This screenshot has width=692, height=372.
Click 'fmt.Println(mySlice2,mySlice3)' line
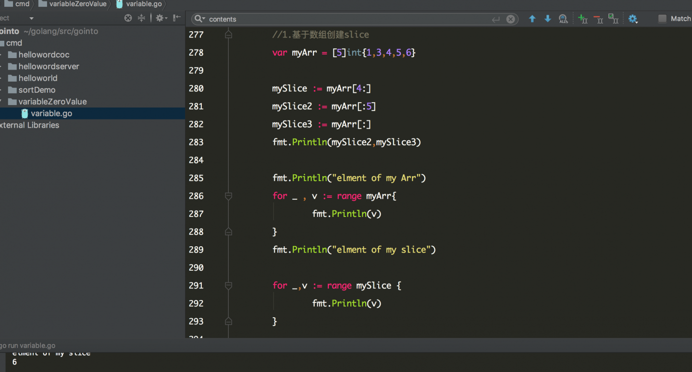pos(346,142)
